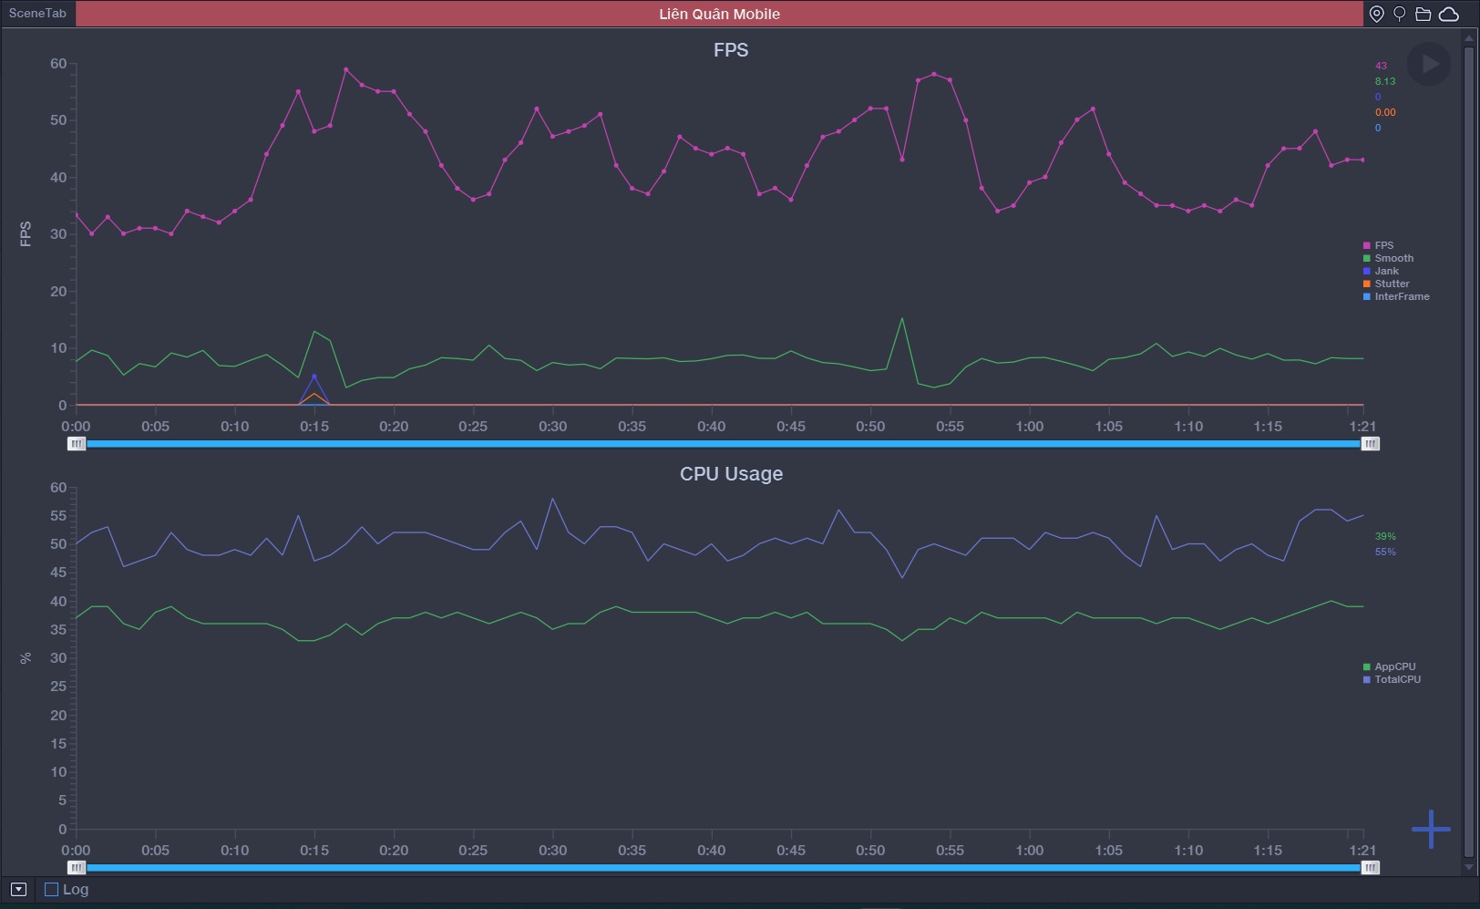Click the FPS chart range slider blue bar

[723, 444]
